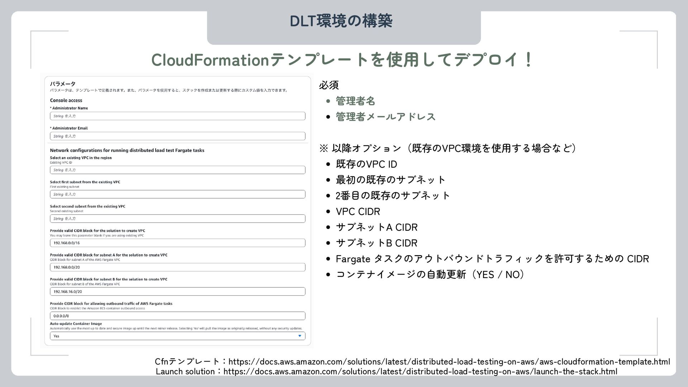Click the Console access section heading

tap(66, 100)
